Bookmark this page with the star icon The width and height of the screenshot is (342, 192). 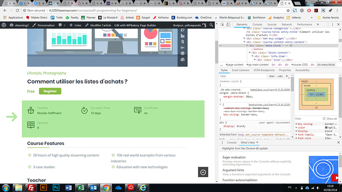pos(288,10)
